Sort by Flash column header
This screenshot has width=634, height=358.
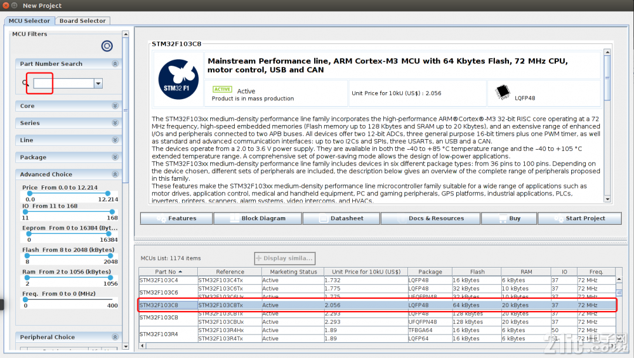(477, 272)
